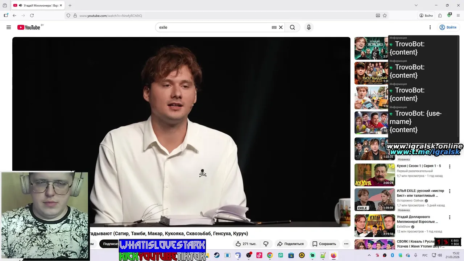Click the main video player area
The image size is (464, 261).
(181, 132)
